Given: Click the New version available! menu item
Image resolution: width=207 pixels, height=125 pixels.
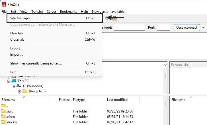Looking at the screenshot, I should pyautogui.click(x=108, y=12).
